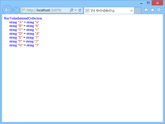This screenshot has width=165, height=124.
Task: Go back with the browser back arrow
Action: point(7,10)
